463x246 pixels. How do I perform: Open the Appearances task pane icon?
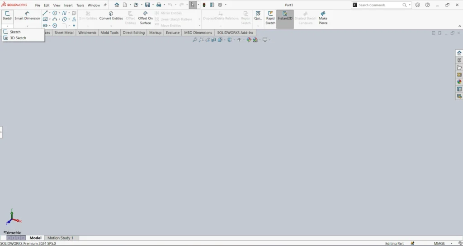click(459, 82)
